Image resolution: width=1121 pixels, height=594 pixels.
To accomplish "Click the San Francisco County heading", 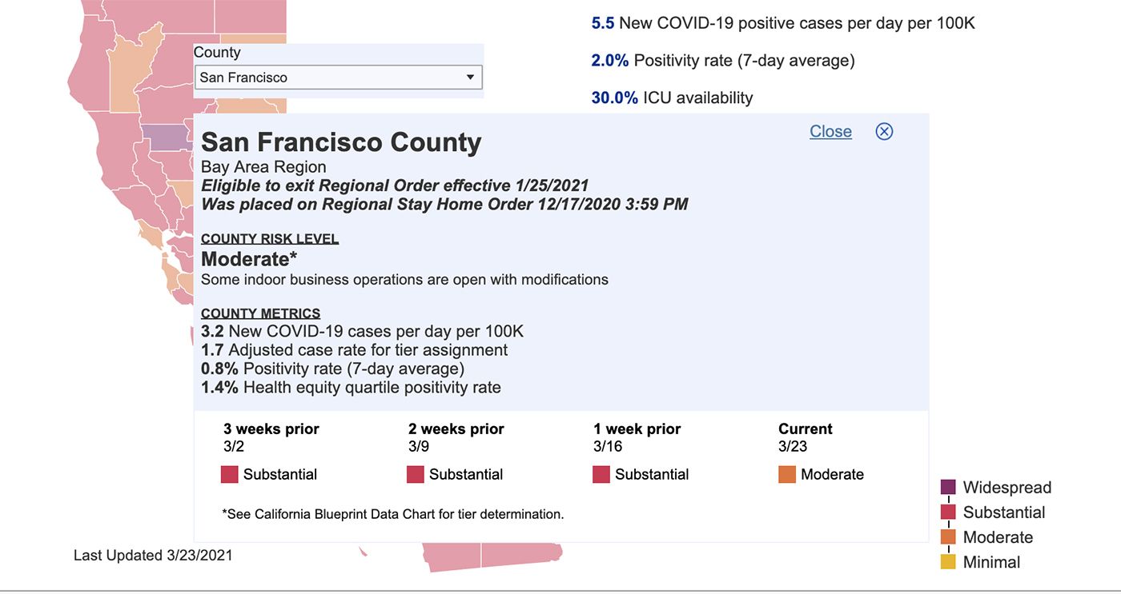I will (x=341, y=142).
